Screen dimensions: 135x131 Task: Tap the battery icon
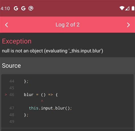(x=133, y=8)
